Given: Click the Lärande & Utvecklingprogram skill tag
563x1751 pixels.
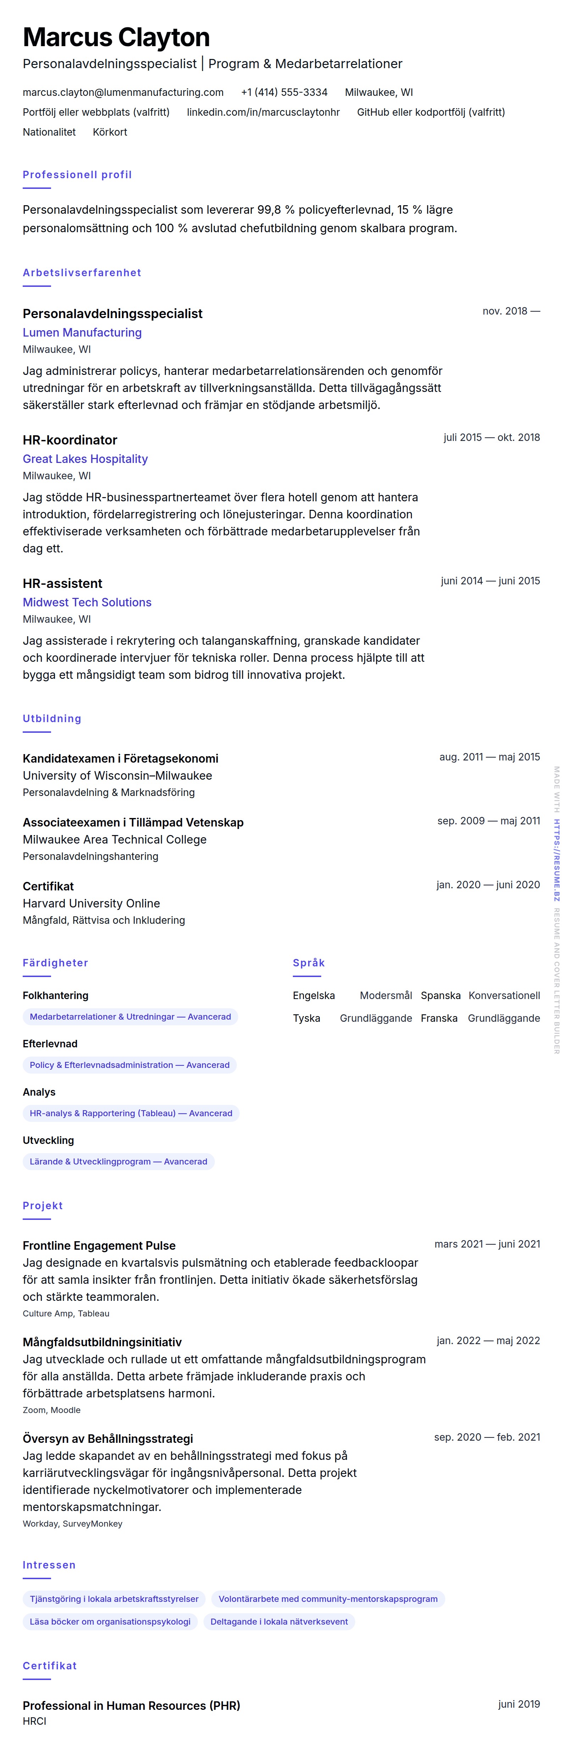Looking at the screenshot, I should tap(118, 1162).
